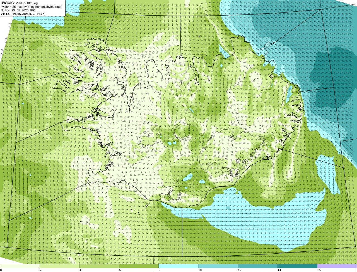
Task: Click the "hviður > 25 m/s (hvítt)" description line
Action: 32,7
